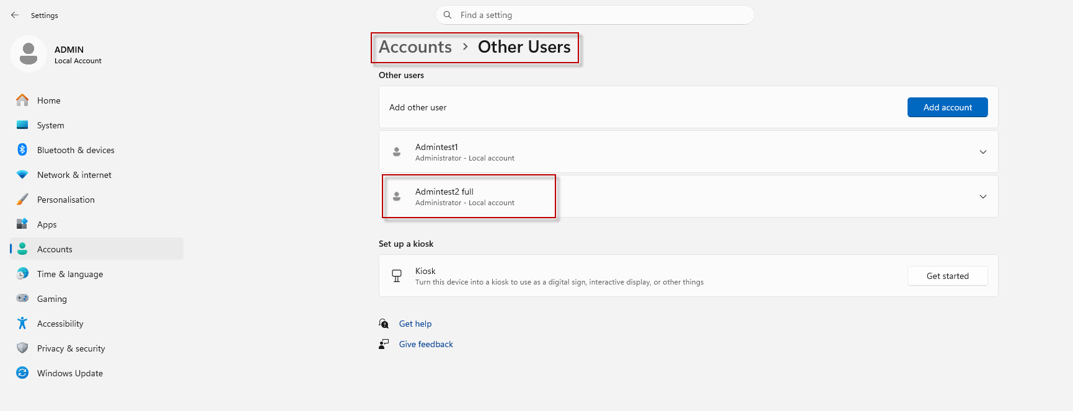
Task: Click the search magnifier icon
Action: 448,15
